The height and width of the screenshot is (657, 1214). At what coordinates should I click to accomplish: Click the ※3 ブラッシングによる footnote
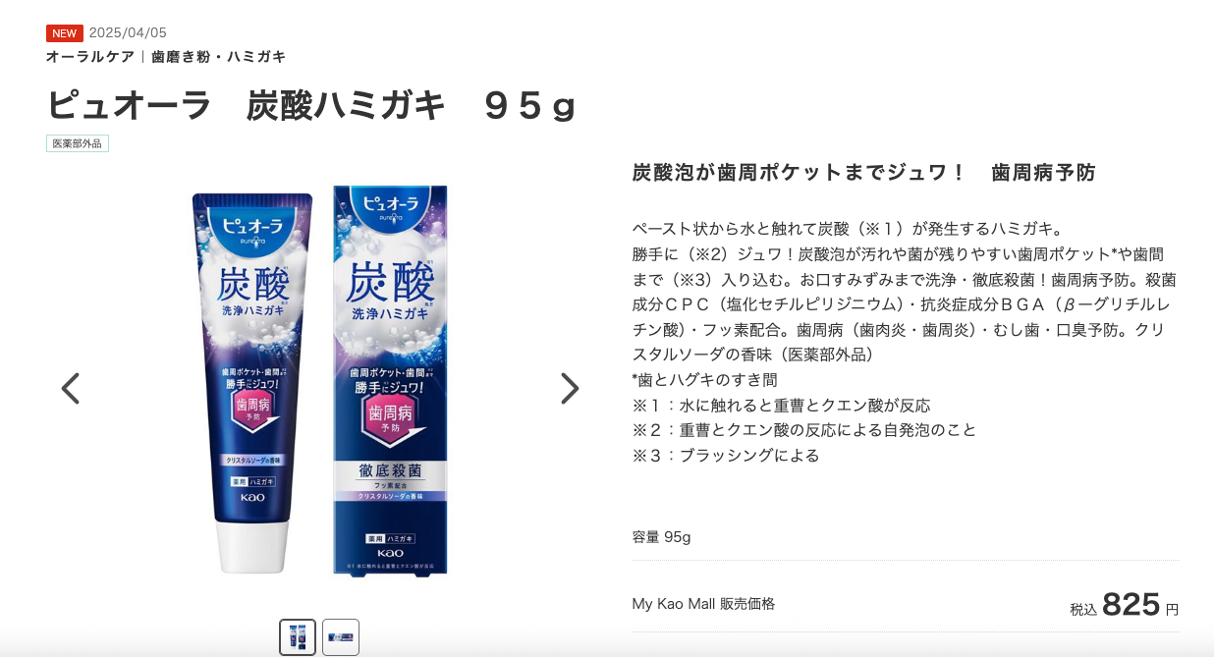coord(726,455)
